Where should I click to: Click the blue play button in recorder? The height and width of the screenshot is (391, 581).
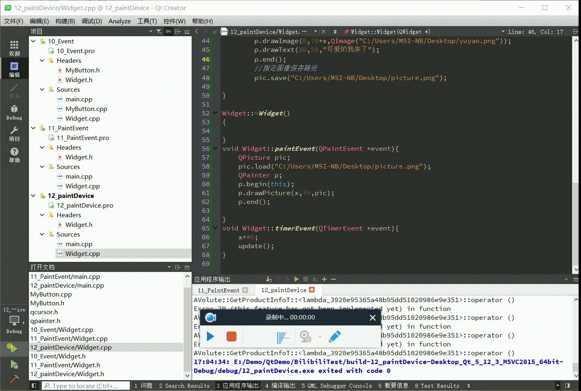tap(210, 336)
